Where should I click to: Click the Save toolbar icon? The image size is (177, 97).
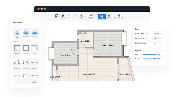coord(63,16)
